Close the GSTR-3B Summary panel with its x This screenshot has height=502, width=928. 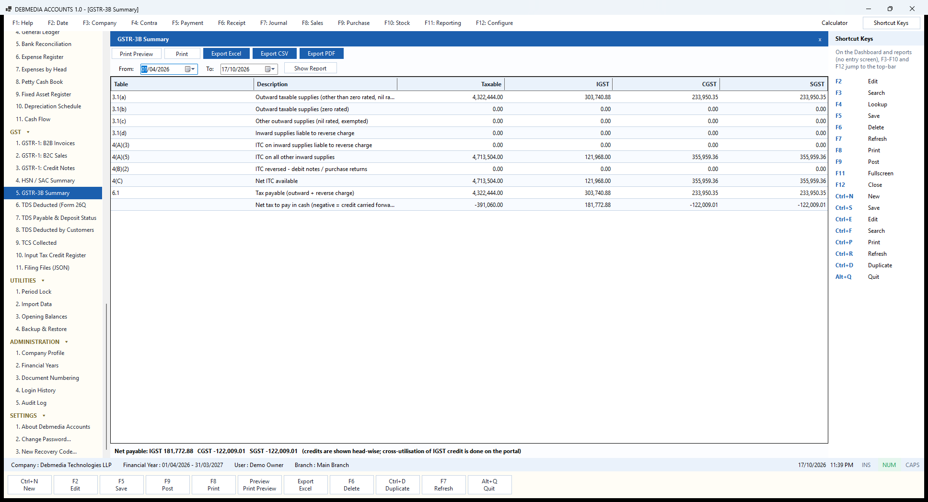coord(820,39)
